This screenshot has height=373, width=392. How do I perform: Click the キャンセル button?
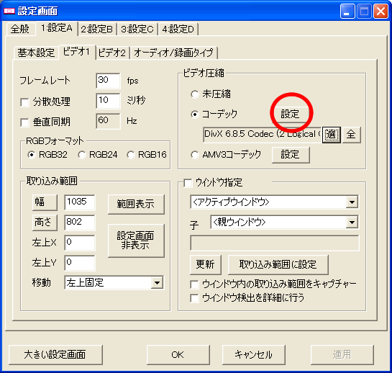[254, 355]
